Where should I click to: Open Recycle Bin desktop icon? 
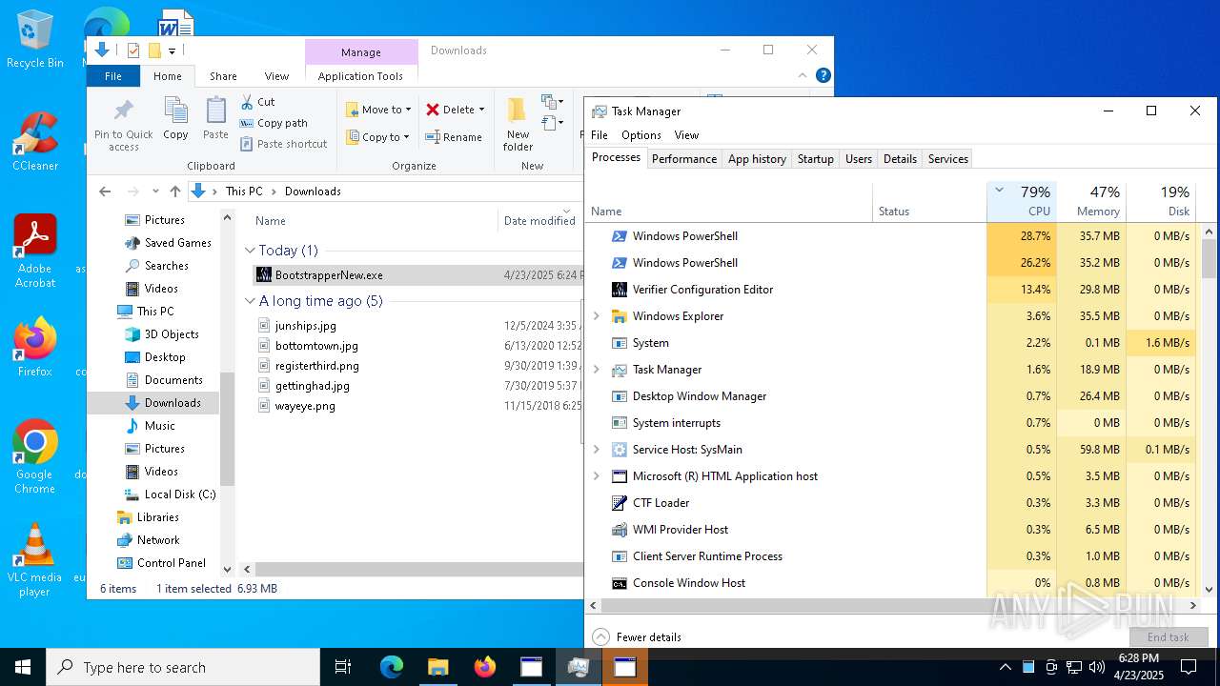tap(35, 40)
